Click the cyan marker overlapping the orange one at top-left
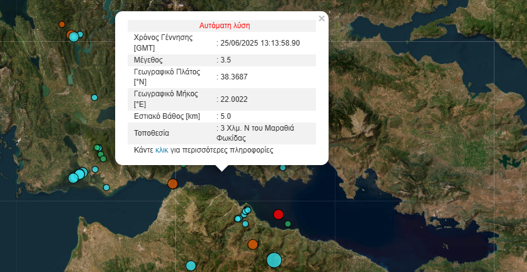This screenshot has height=272, width=527. 74,37
